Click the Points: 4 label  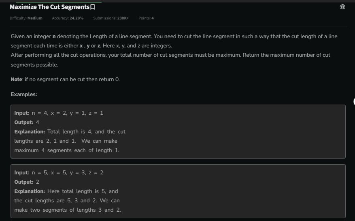(x=146, y=18)
